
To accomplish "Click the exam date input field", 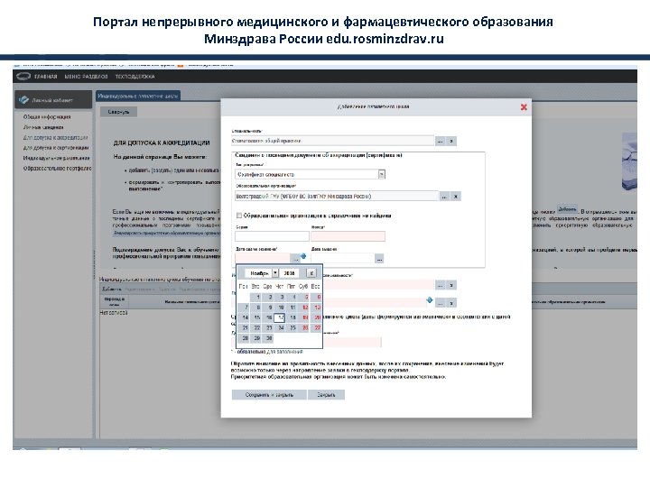I will pyautogui.click(x=263, y=259).
